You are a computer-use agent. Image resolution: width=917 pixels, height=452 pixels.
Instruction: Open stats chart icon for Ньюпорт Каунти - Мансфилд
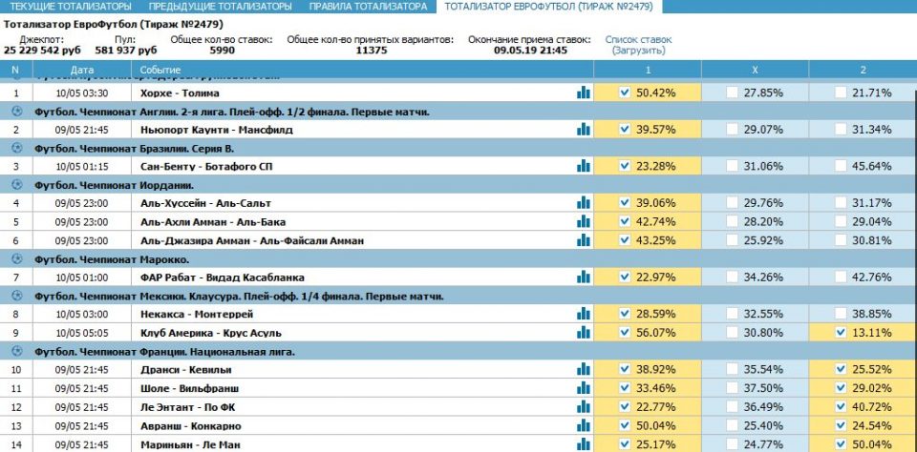583,129
